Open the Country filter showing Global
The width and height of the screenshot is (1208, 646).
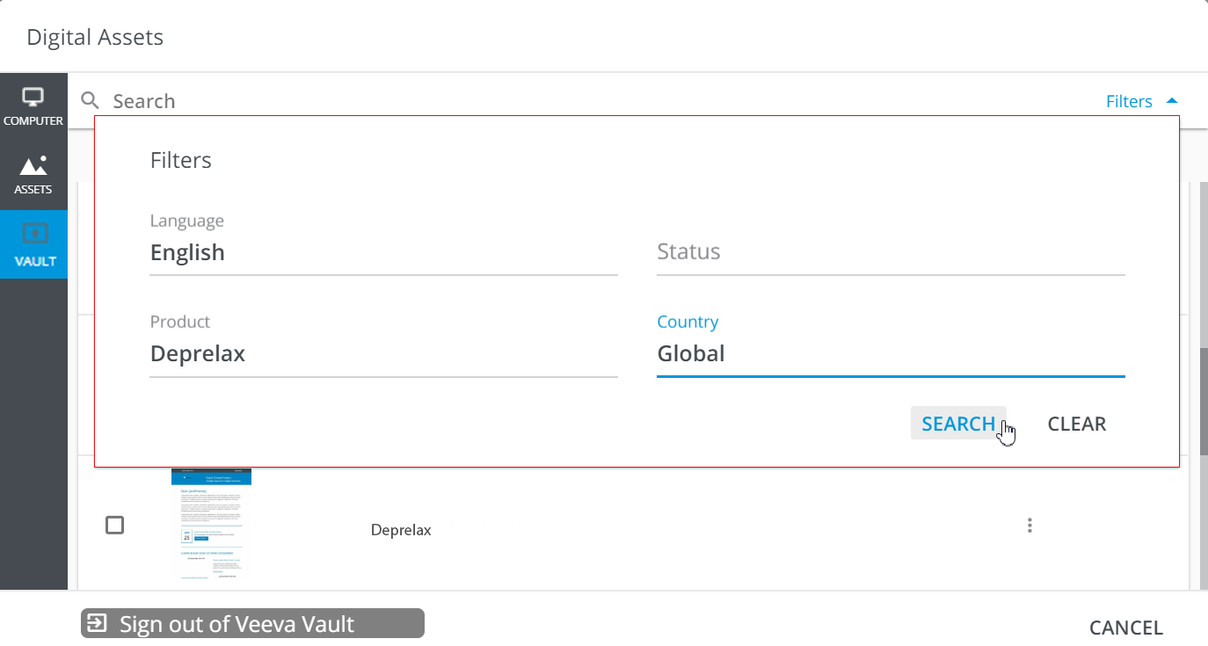point(890,354)
